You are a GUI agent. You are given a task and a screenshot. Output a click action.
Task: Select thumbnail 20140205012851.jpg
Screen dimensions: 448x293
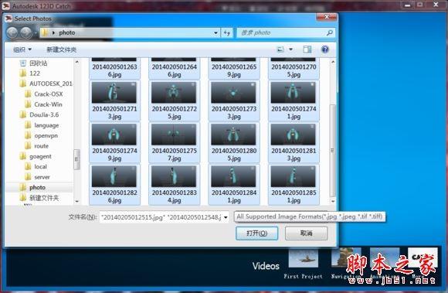(x=294, y=176)
